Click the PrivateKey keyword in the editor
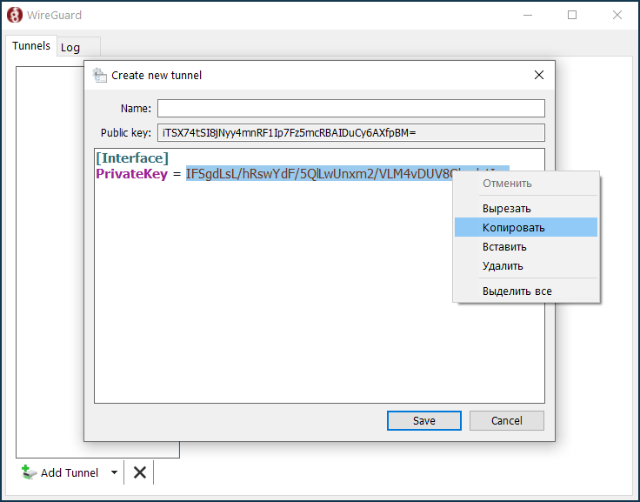Screen dimensions: 640x502 [131, 174]
